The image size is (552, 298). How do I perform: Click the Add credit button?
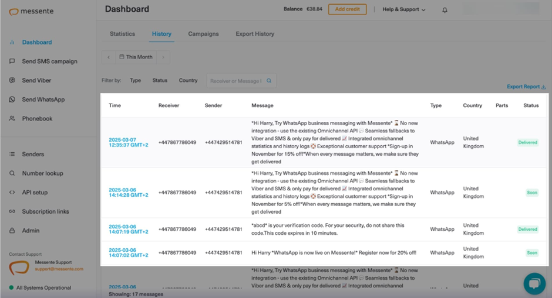pos(348,9)
